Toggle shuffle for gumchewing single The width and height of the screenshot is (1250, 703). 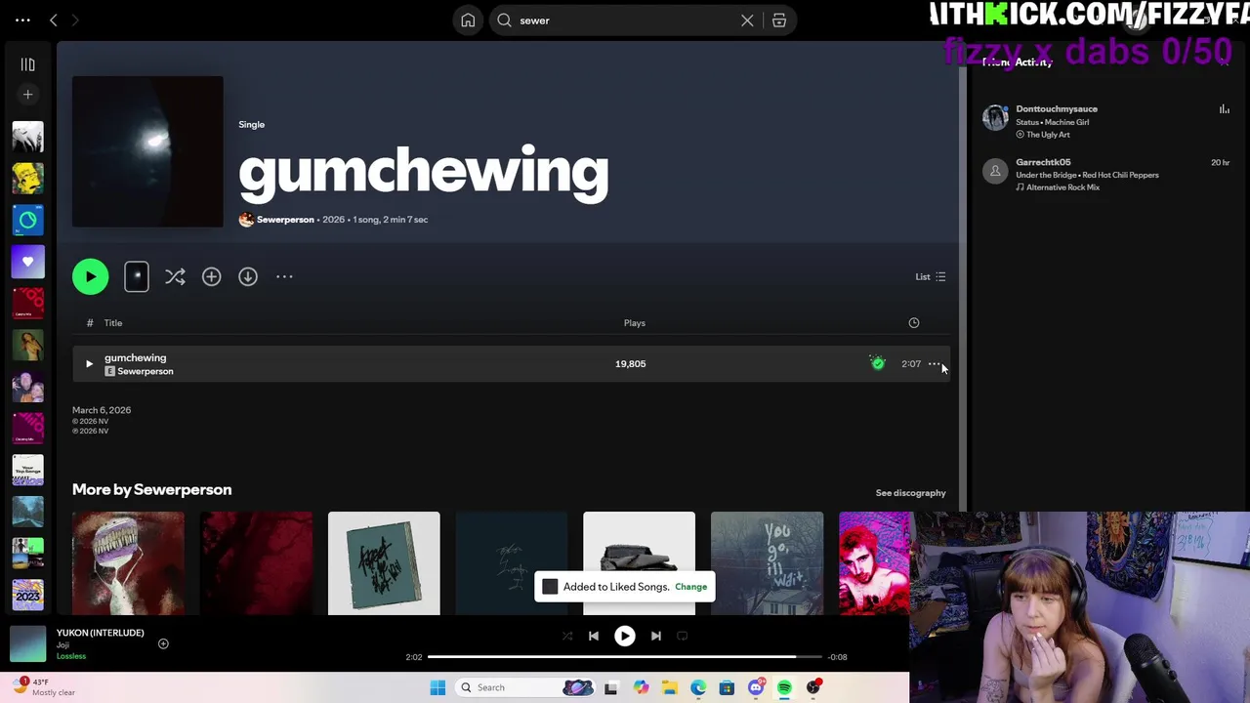(175, 276)
